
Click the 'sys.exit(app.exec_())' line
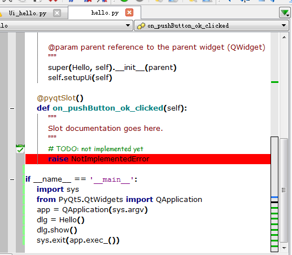(78, 240)
